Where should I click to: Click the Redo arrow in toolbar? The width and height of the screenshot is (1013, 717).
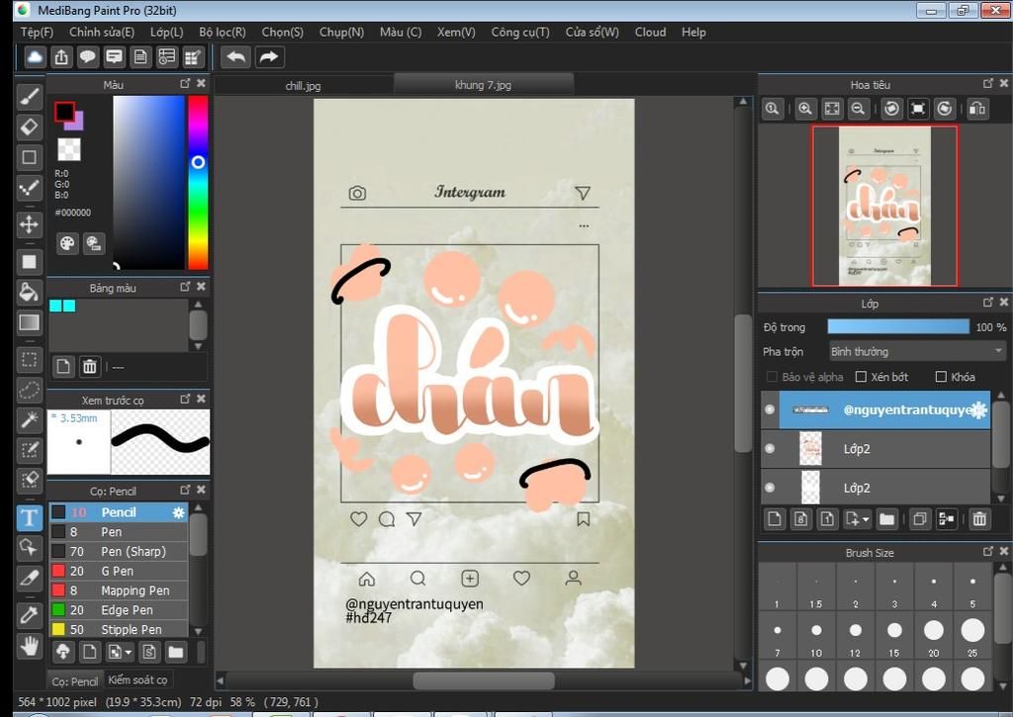click(x=269, y=56)
